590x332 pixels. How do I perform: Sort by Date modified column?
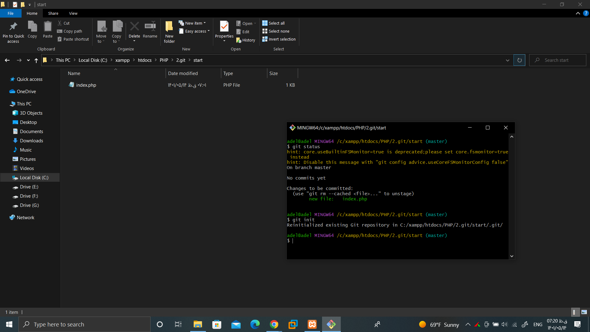point(193,73)
